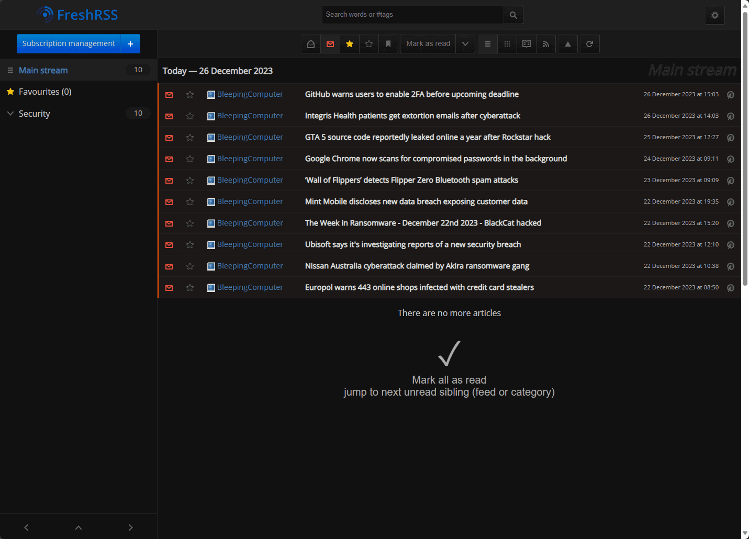
Task: Toggle showing unread articles filter
Action: coord(330,44)
